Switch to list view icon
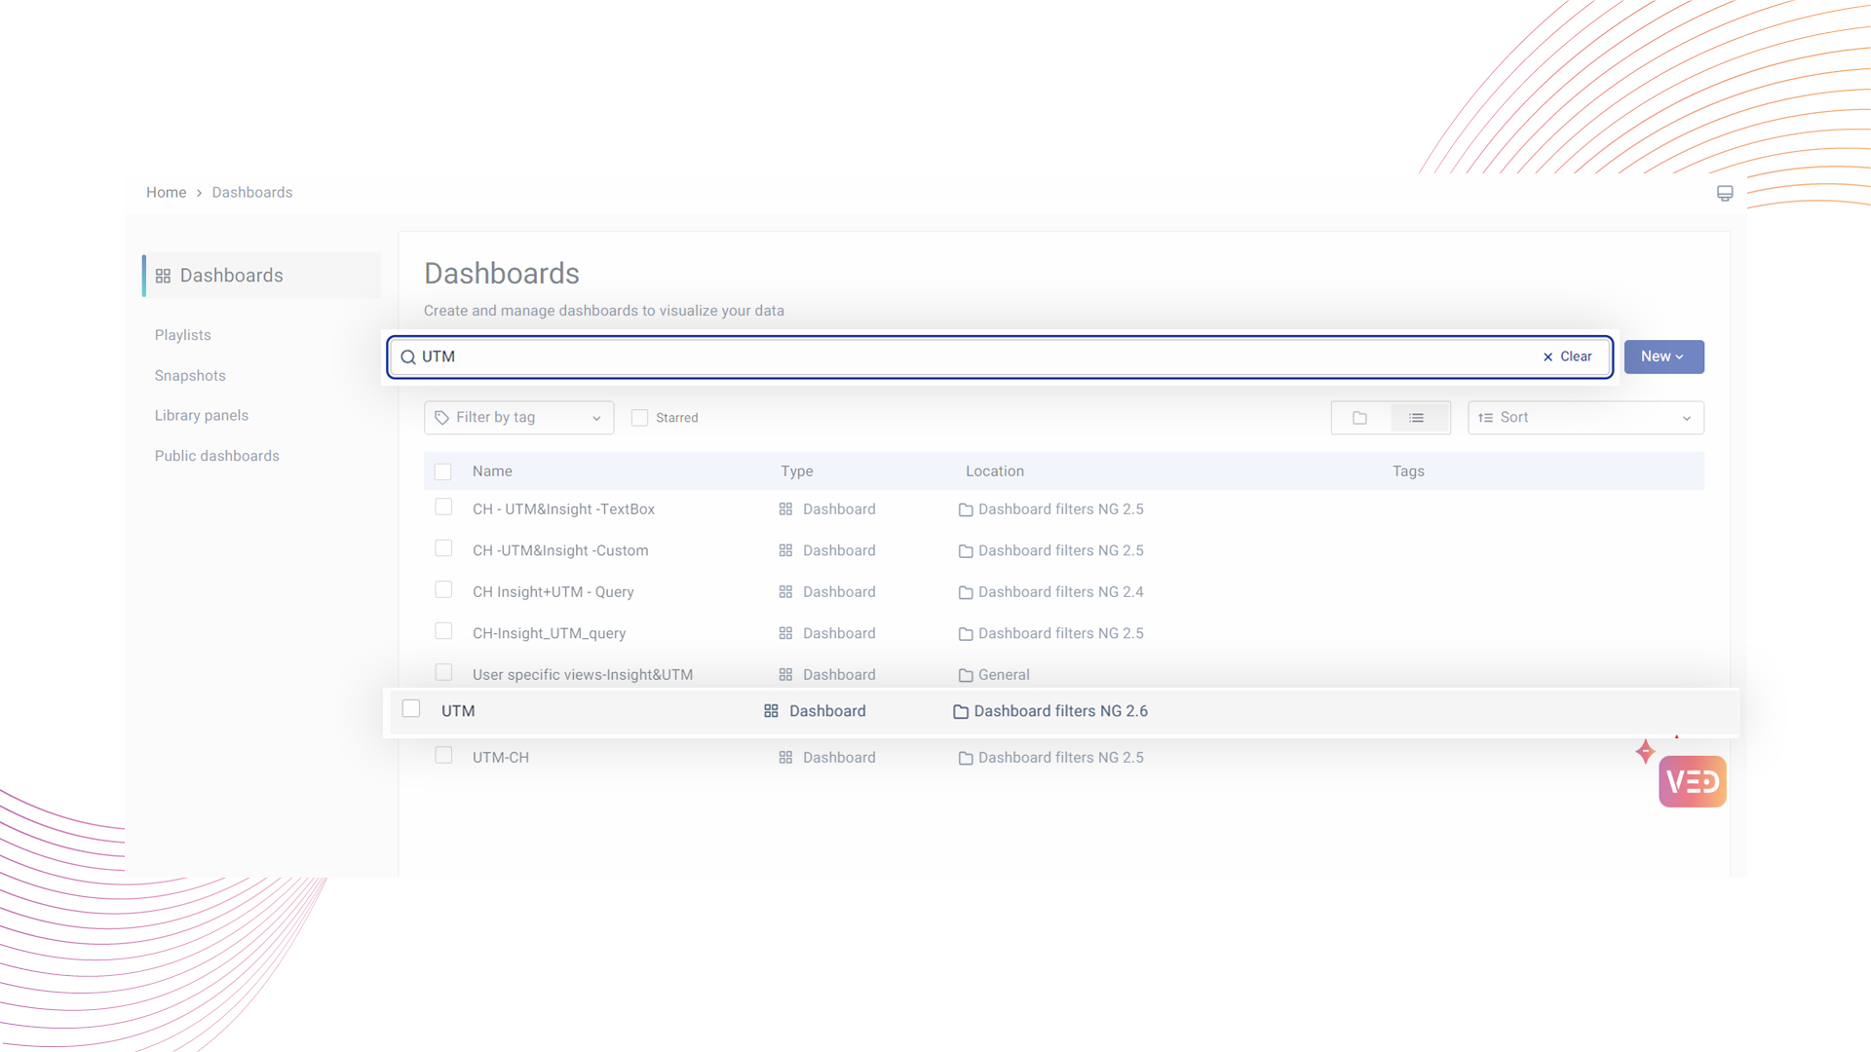The width and height of the screenshot is (1871, 1052). pyautogui.click(x=1416, y=418)
